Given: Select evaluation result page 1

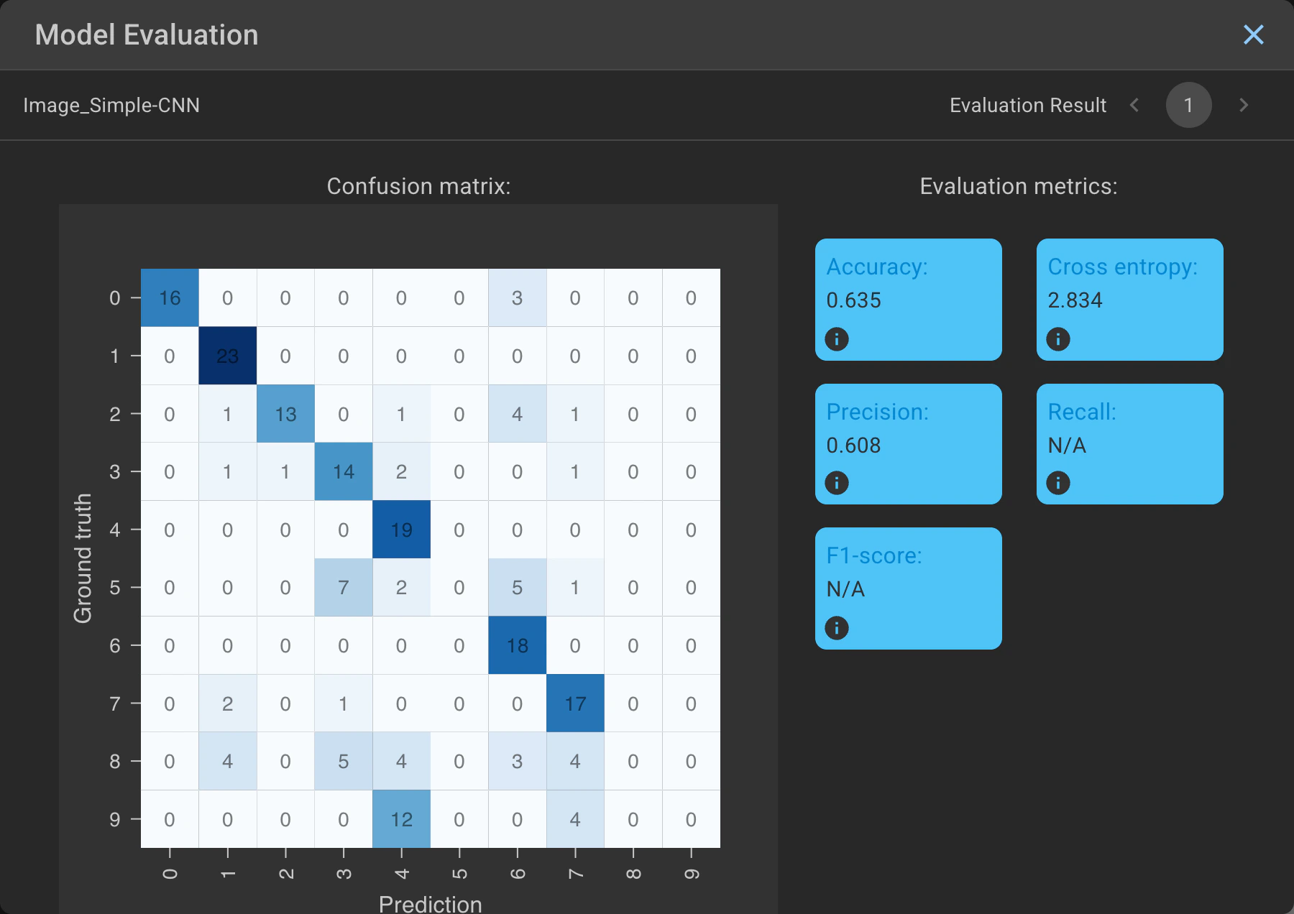Looking at the screenshot, I should click(x=1188, y=105).
